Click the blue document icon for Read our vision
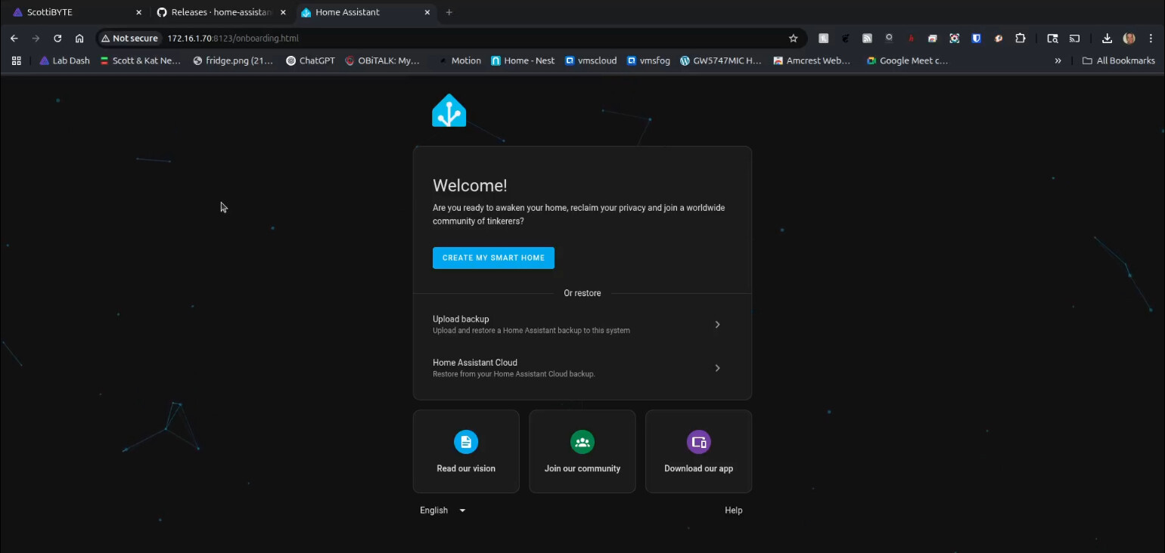 click(466, 442)
